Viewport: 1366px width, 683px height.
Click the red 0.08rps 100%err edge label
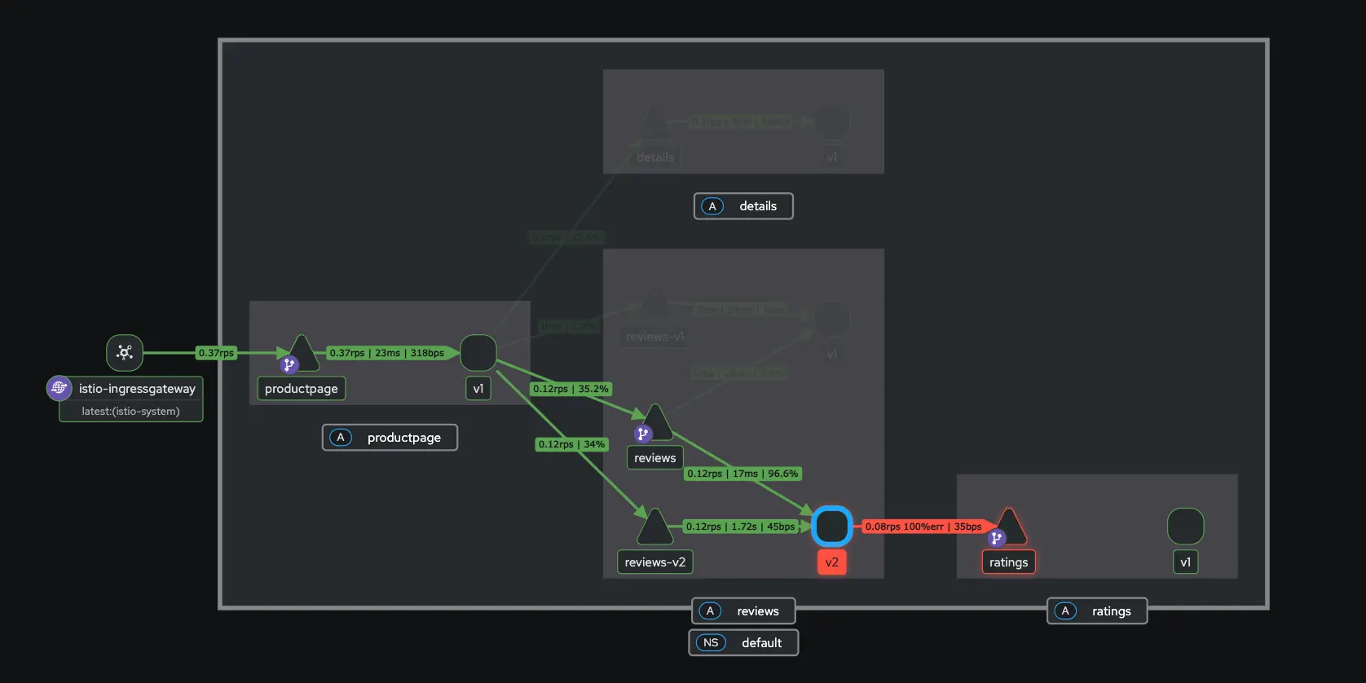tap(923, 527)
